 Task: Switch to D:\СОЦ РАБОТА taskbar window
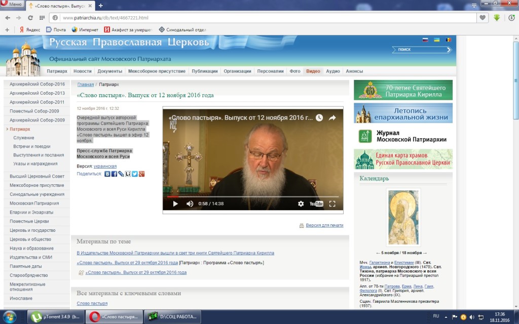pos(172,317)
